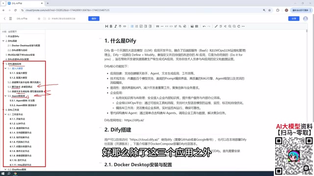
Task: Open the user avatar profile menu
Action: [305, 19]
